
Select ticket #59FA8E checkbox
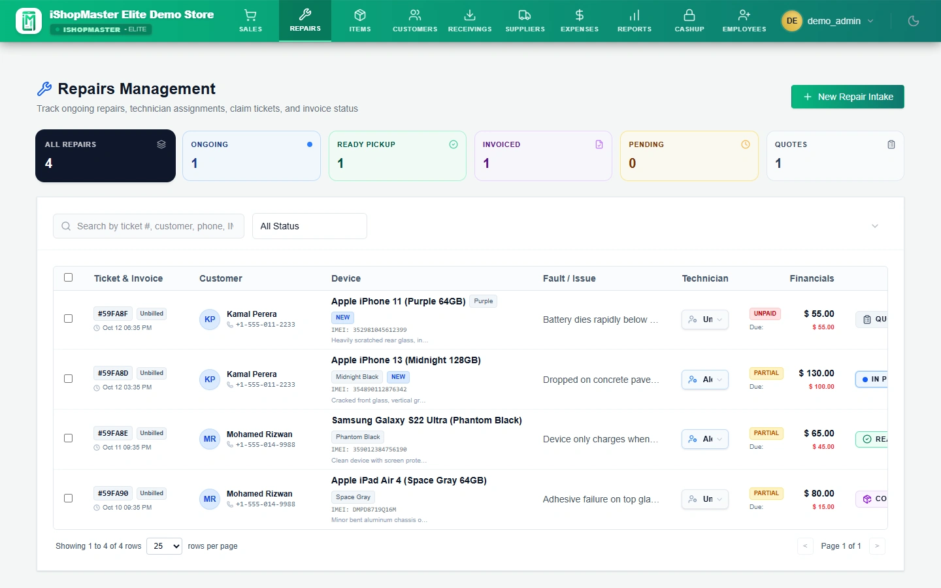[x=68, y=438]
